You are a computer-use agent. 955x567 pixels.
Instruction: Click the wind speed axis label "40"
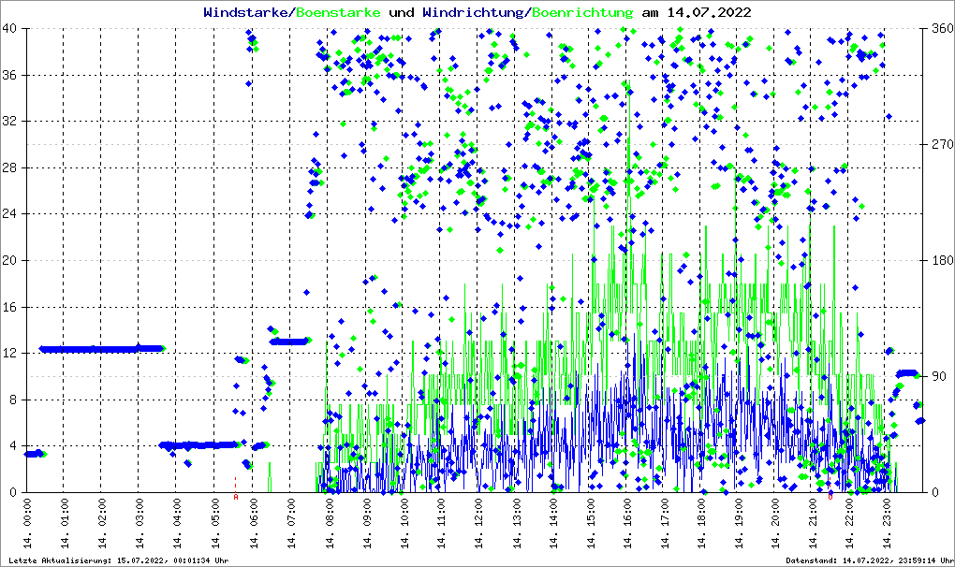click(x=9, y=29)
